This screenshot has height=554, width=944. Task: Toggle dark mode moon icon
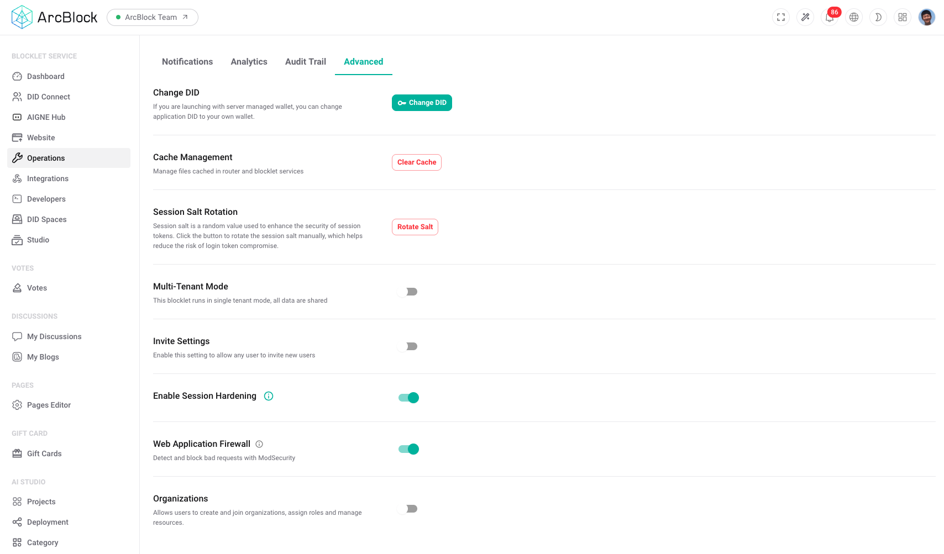pos(878,17)
